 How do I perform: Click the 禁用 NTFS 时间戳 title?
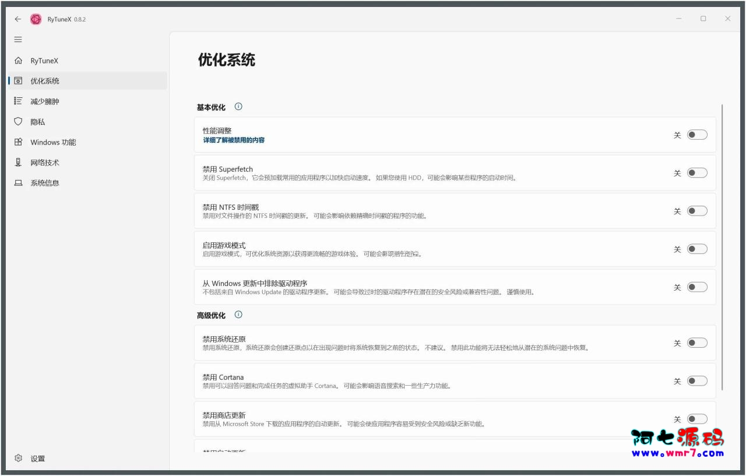pos(231,207)
